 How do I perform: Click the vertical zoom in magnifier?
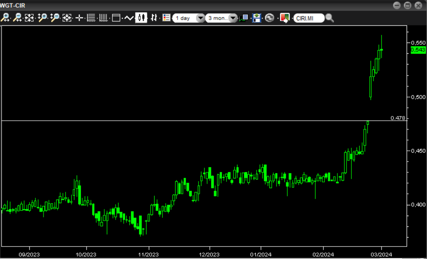pos(43,18)
